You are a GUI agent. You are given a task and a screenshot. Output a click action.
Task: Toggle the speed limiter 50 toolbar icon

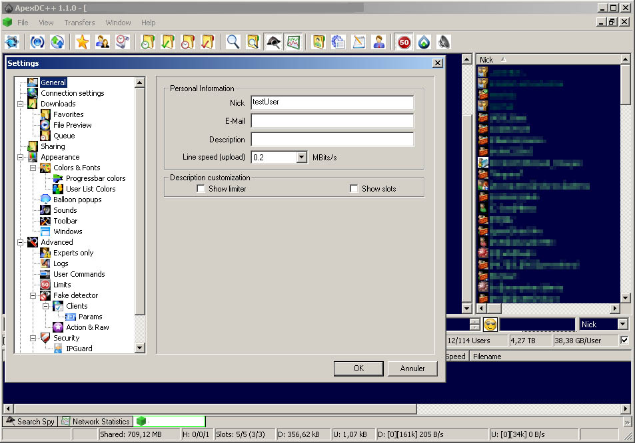[x=404, y=42]
